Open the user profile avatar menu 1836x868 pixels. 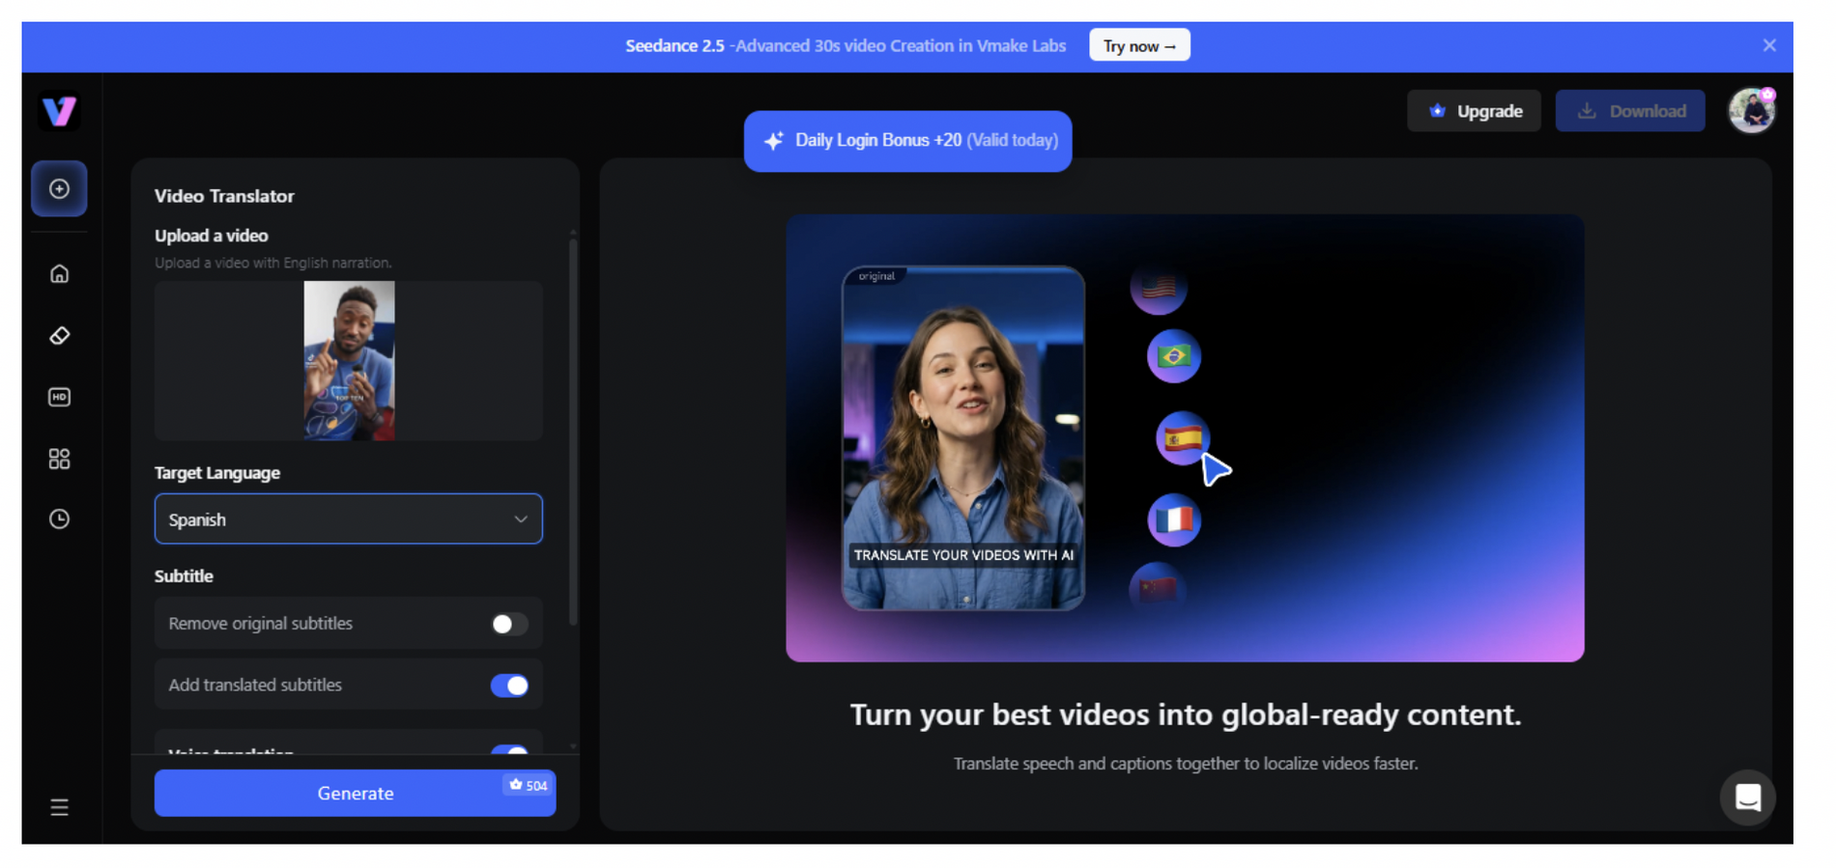[1751, 111]
